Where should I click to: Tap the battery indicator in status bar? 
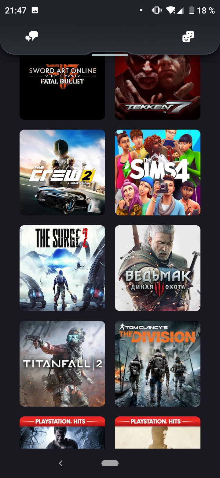(192, 10)
